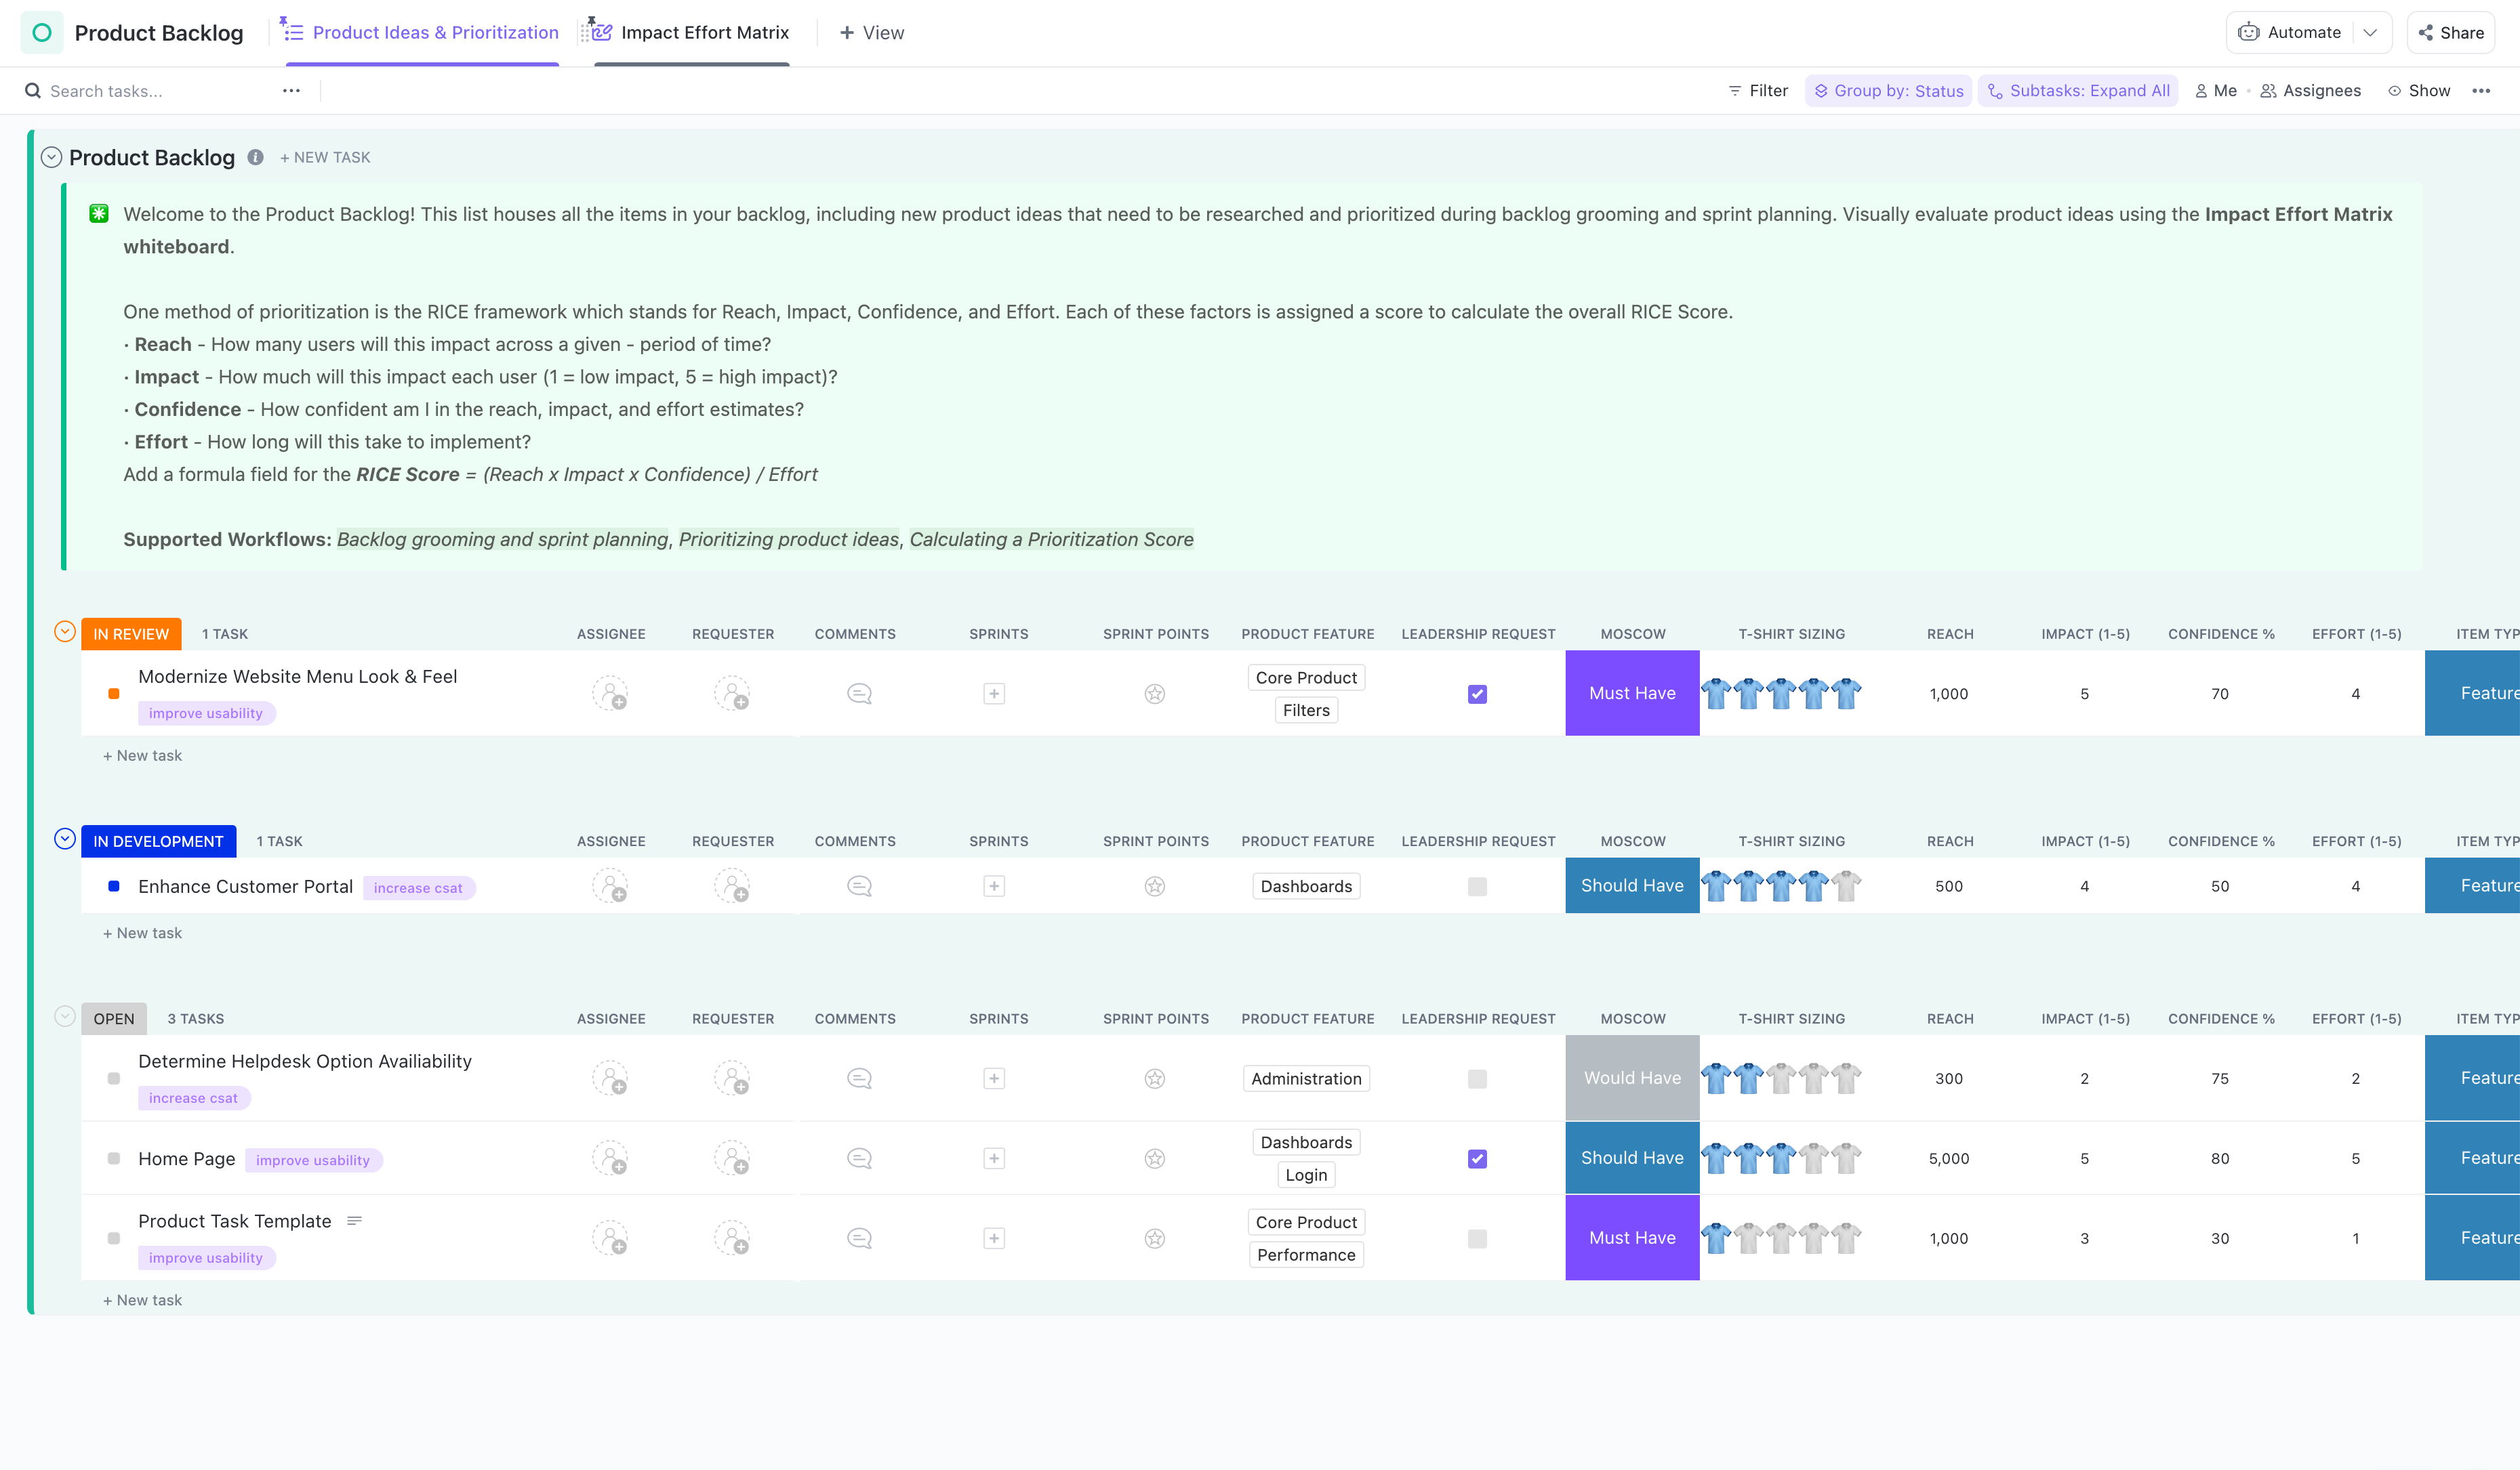2520x1470 pixels.
Task: Set T-shirt sizing for Product Task Template
Action: click(1782, 1238)
